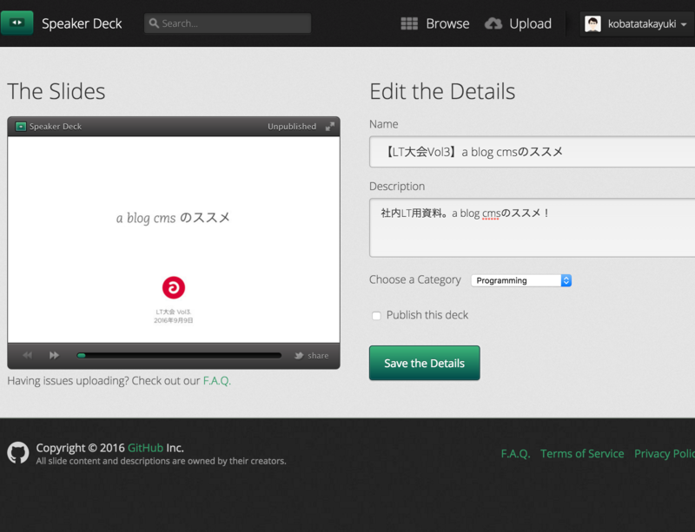695x532 pixels.
Task: Check the Publish this deck checkbox
Action: pos(376,316)
